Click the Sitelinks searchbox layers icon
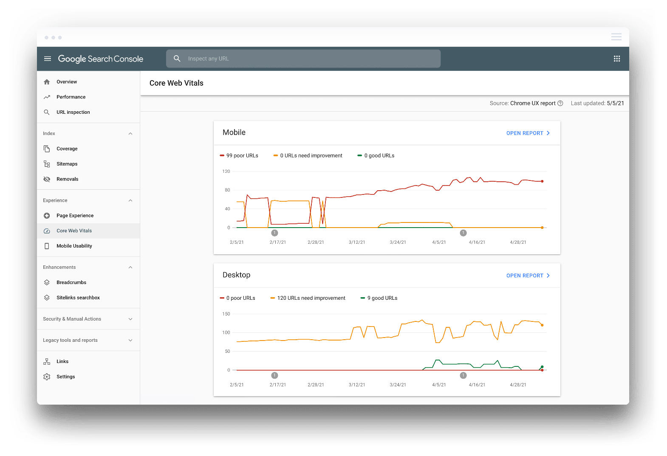This screenshot has height=456, width=667. pyautogui.click(x=47, y=298)
